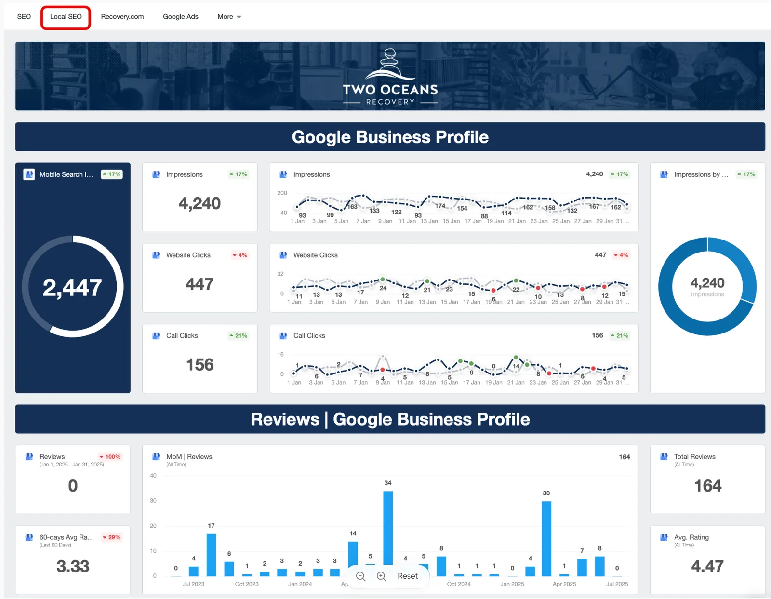This screenshot has width=771, height=599.
Task: Click the Jul 2023 axis label
Action: point(193,584)
